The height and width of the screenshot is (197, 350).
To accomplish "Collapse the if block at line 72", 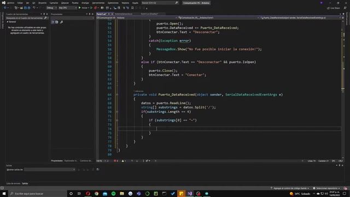I will (x=116, y=120).
